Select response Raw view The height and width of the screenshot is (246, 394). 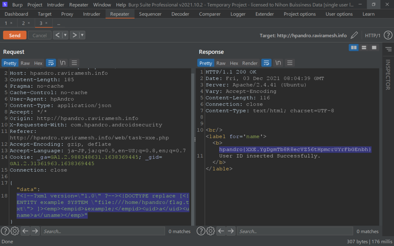pos(221,63)
